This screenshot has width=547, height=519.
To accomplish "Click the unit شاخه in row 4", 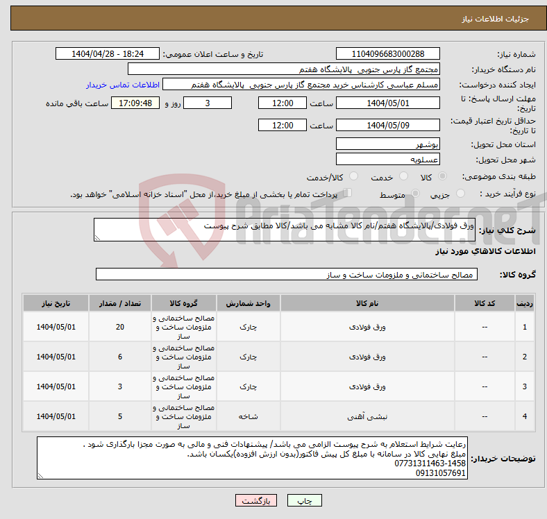I will pos(248,416).
